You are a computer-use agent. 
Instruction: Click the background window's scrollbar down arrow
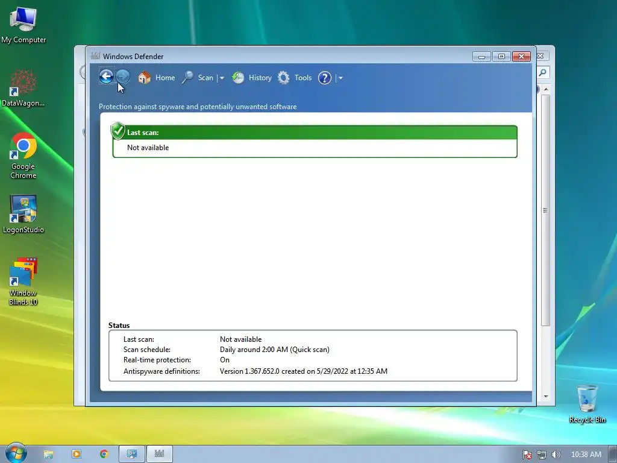[x=546, y=397]
